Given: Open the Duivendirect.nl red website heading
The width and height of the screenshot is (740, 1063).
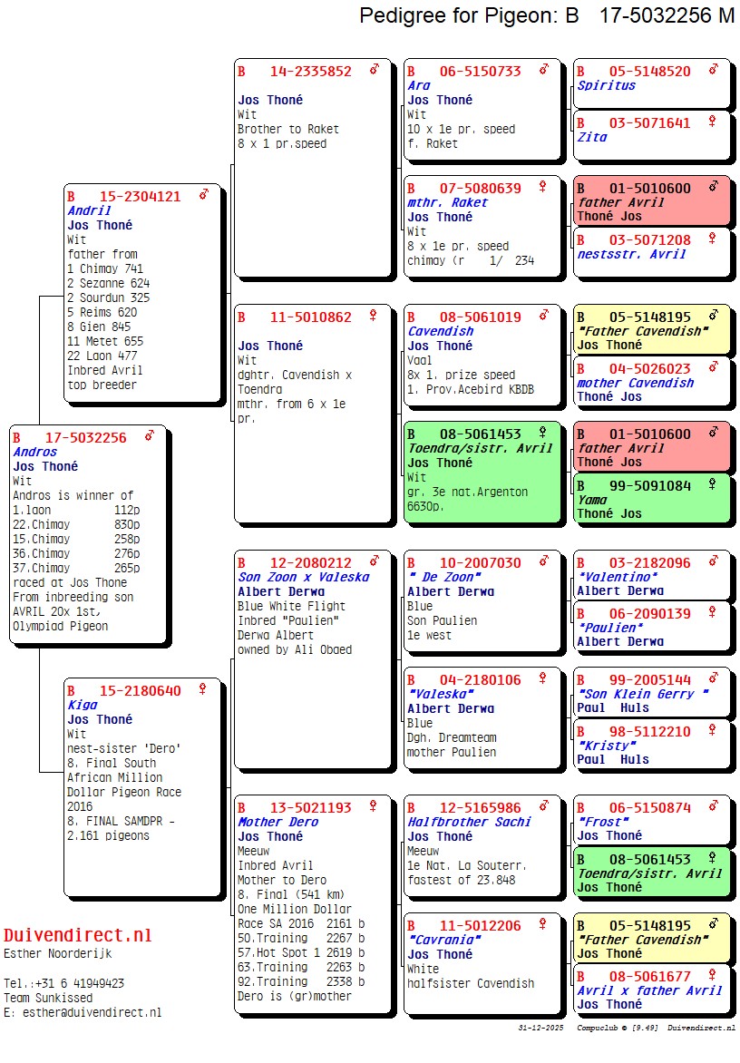Looking at the screenshot, I should click(78, 935).
